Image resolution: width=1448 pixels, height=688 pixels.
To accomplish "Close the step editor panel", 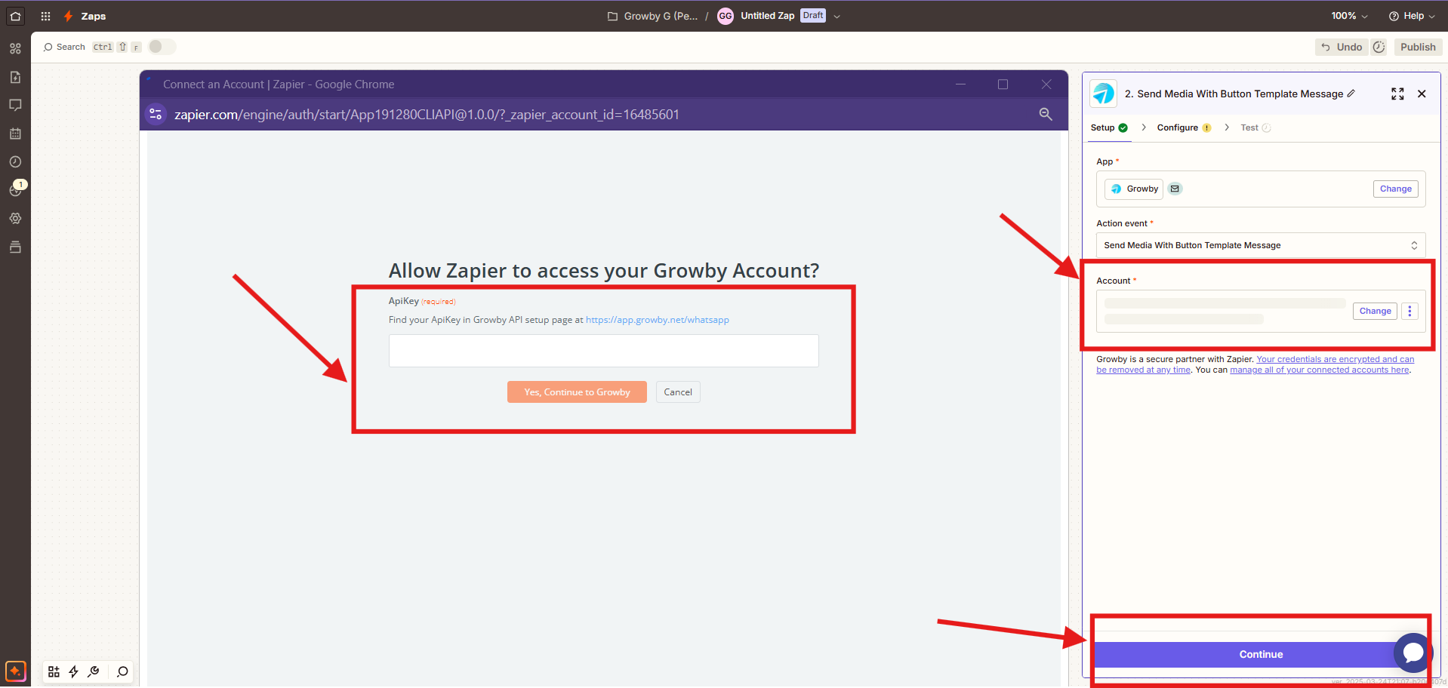I will pos(1422,94).
